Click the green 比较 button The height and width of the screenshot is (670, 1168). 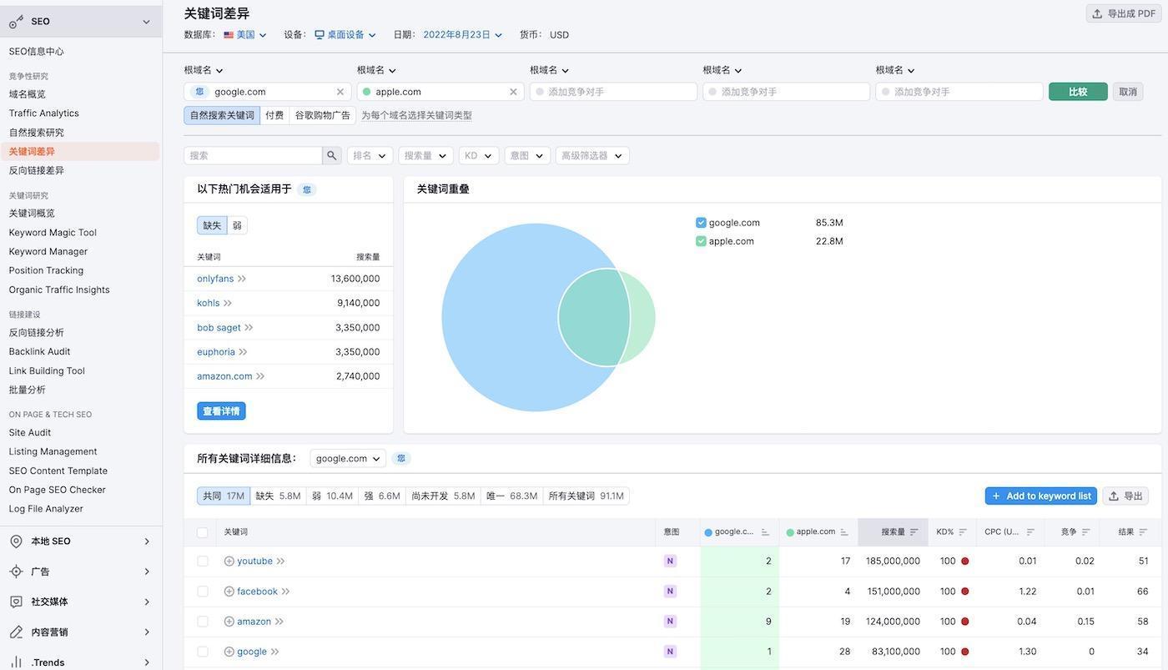[1078, 92]
